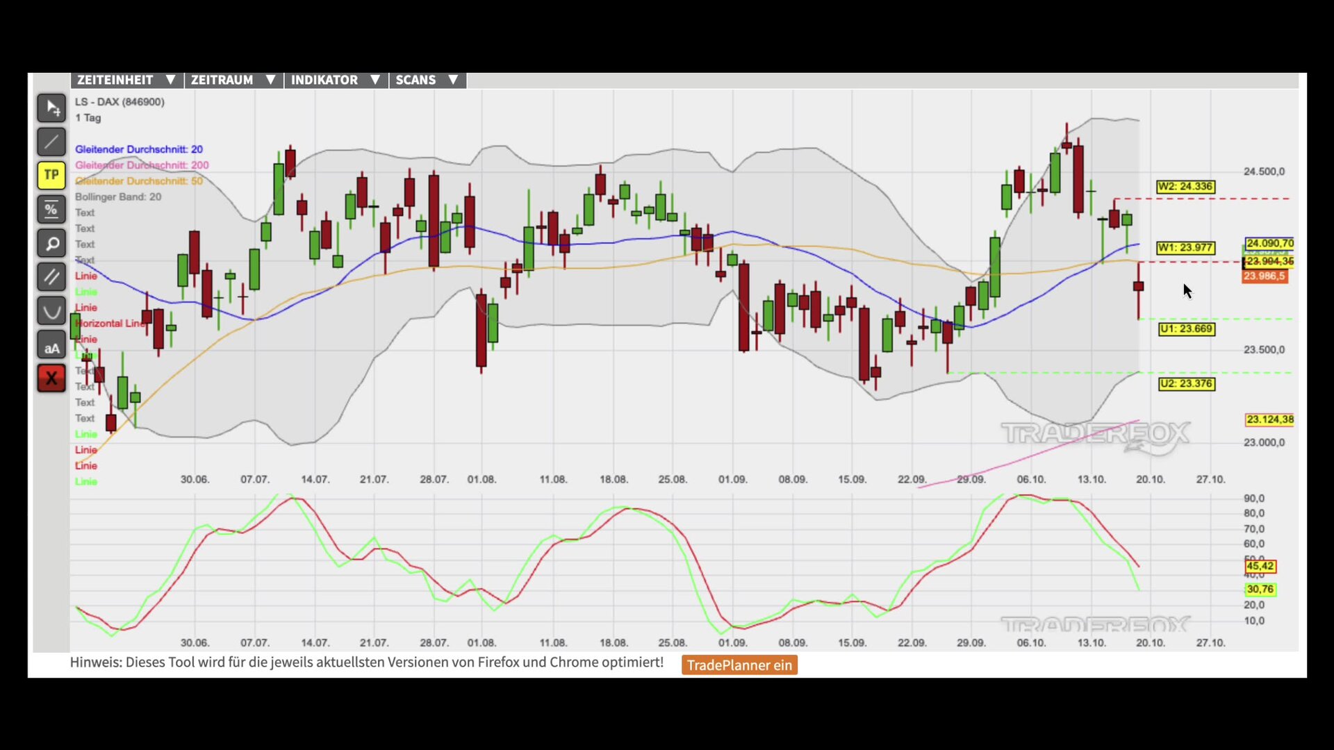
Task: Open the SCANS menu
Action: click(x=427, y=80)
